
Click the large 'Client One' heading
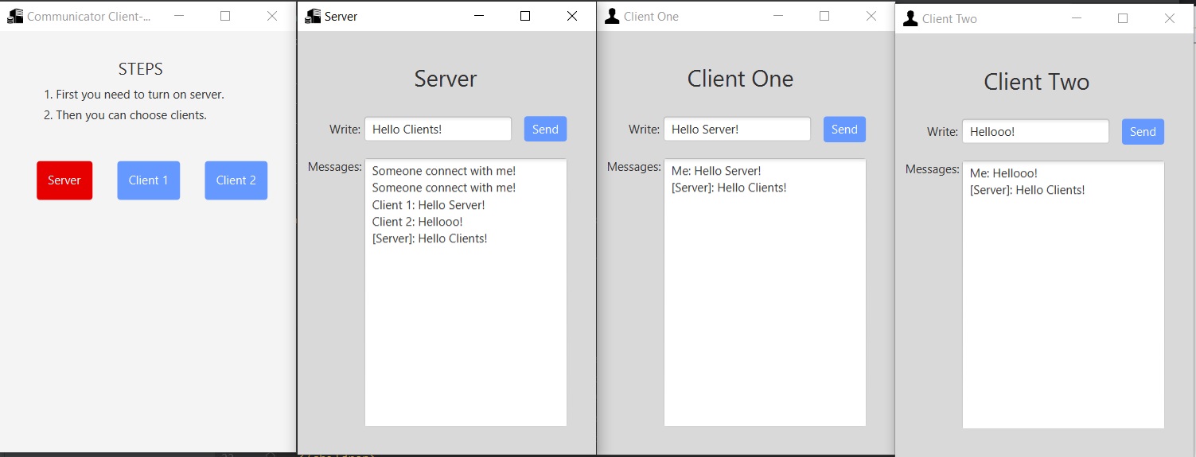point(740,79)
